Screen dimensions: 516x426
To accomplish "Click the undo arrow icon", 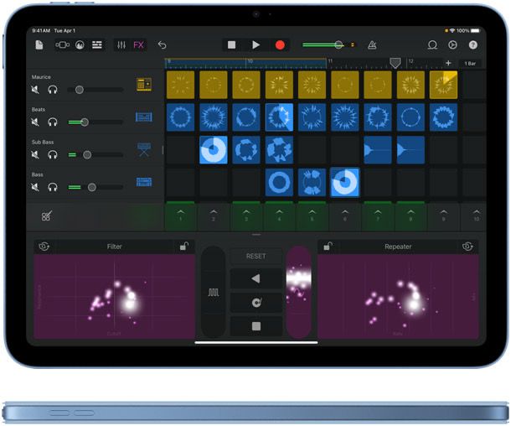I will [162, 44].
